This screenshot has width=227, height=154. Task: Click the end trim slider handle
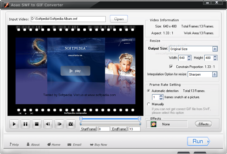tap(139, 119)
